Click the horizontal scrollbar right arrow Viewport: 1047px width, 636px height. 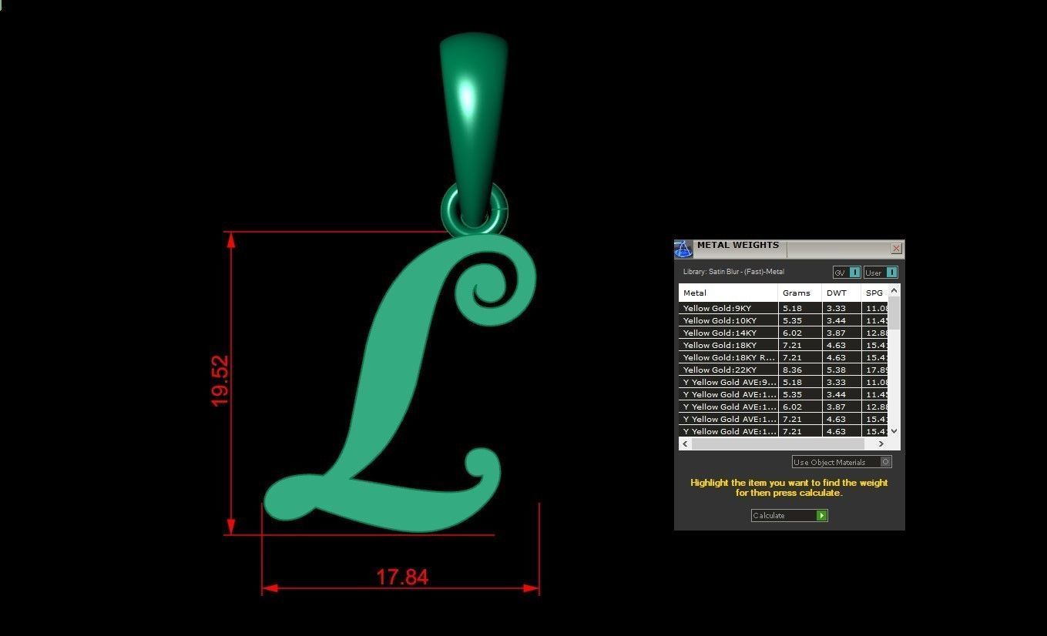[x=881, y=444]
